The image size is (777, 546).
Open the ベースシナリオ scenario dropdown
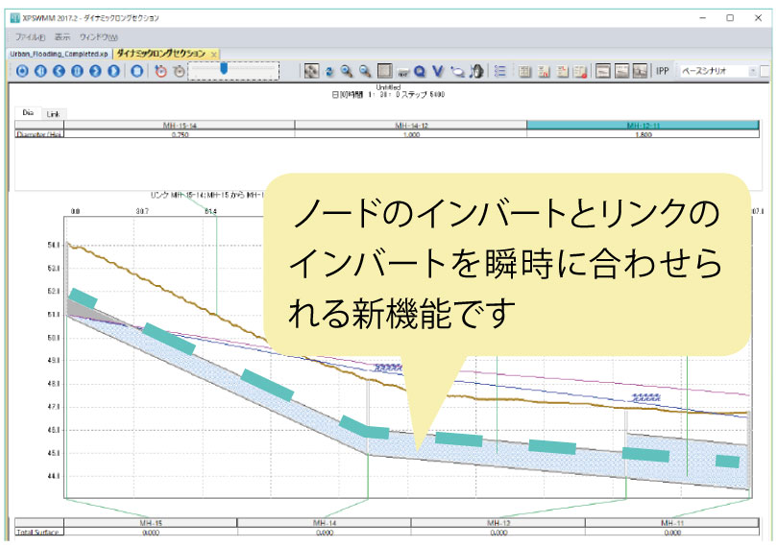point(718,71)
